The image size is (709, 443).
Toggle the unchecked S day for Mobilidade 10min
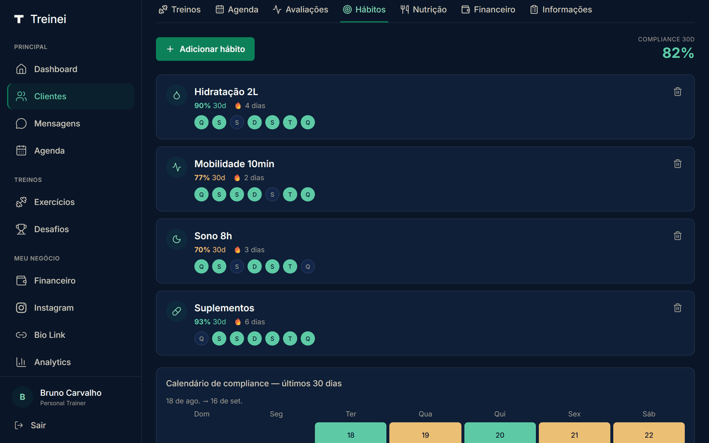coord(272,194)
